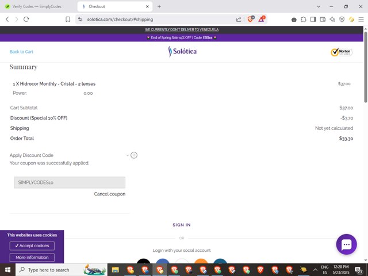The width and height of the screenshot is (368, 276).
Task: Click 'Your coupon was successfully applied' message
Action: click(x=49, y=163)
